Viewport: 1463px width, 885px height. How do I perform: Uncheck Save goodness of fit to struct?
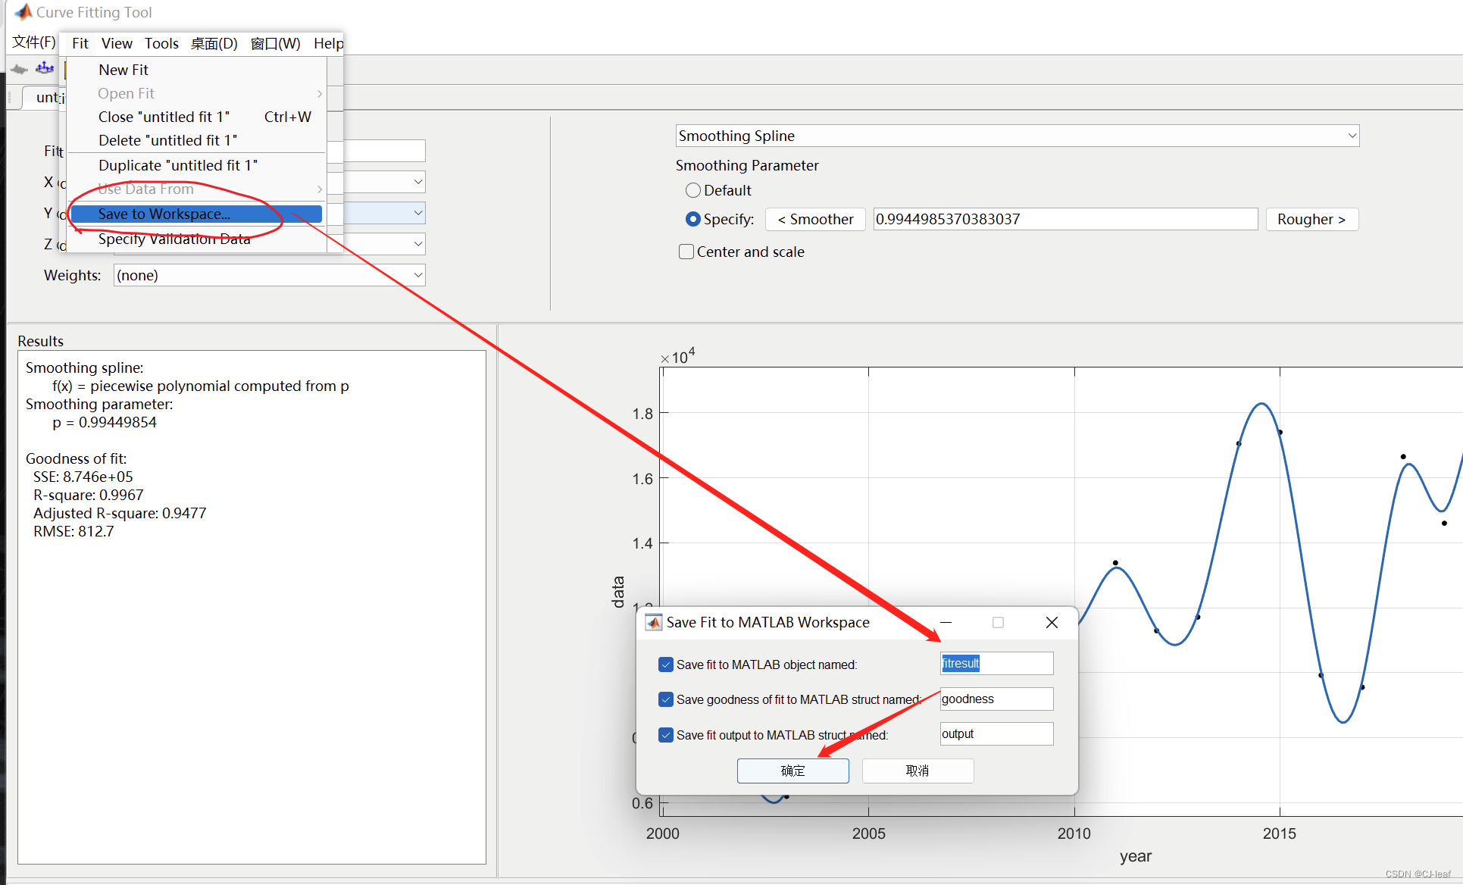(x=666, y=699)
